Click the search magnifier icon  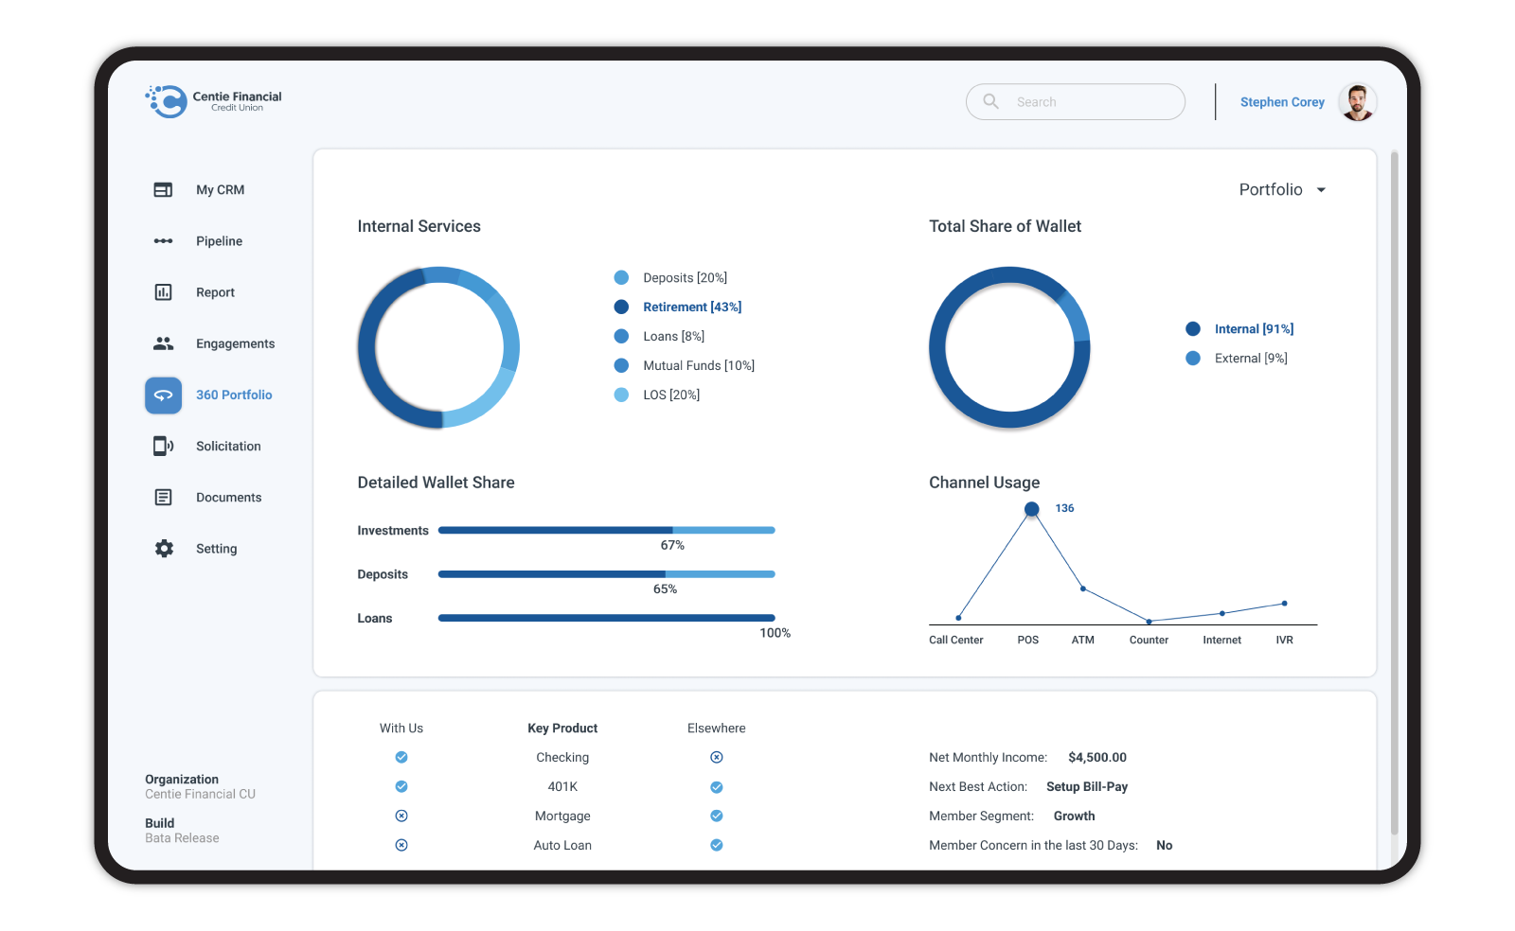pyautogui.click(x=990, y=101)
